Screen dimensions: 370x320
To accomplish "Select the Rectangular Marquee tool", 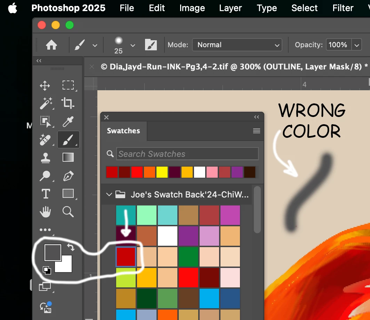I will [68, 85].
